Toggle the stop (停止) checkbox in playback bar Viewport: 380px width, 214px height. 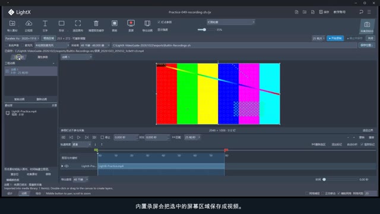pos(102,137)
